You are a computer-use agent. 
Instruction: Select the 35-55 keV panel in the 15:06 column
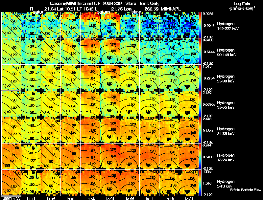pos(130,104)
